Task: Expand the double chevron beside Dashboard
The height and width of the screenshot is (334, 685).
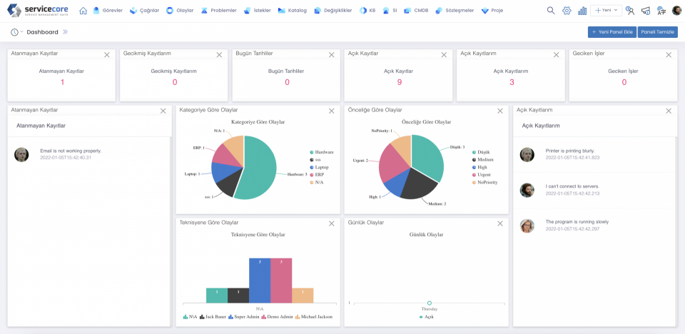Action: click(x=66, y=32)
